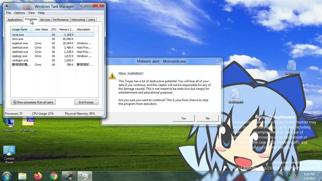This screenshot has width=322, height=181.
Task: Click the green tray icon
Action: (x=289, y=176)
